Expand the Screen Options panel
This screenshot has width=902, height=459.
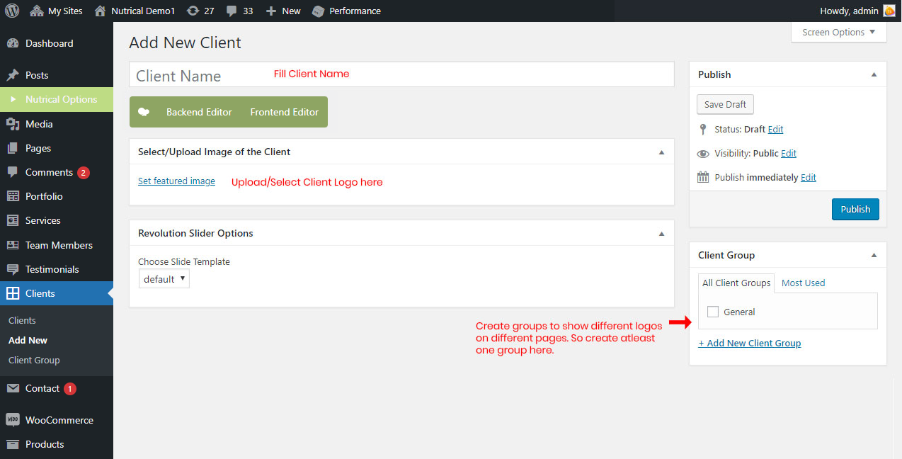tap(838, 32)
